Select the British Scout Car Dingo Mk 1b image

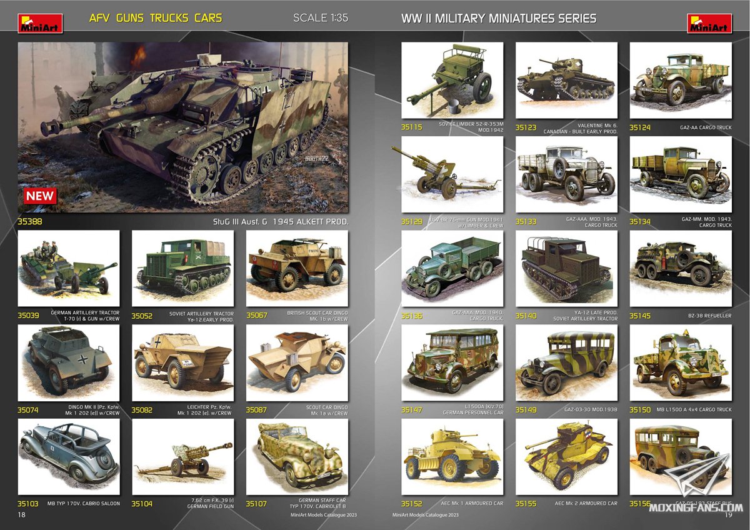click(297, 268)
